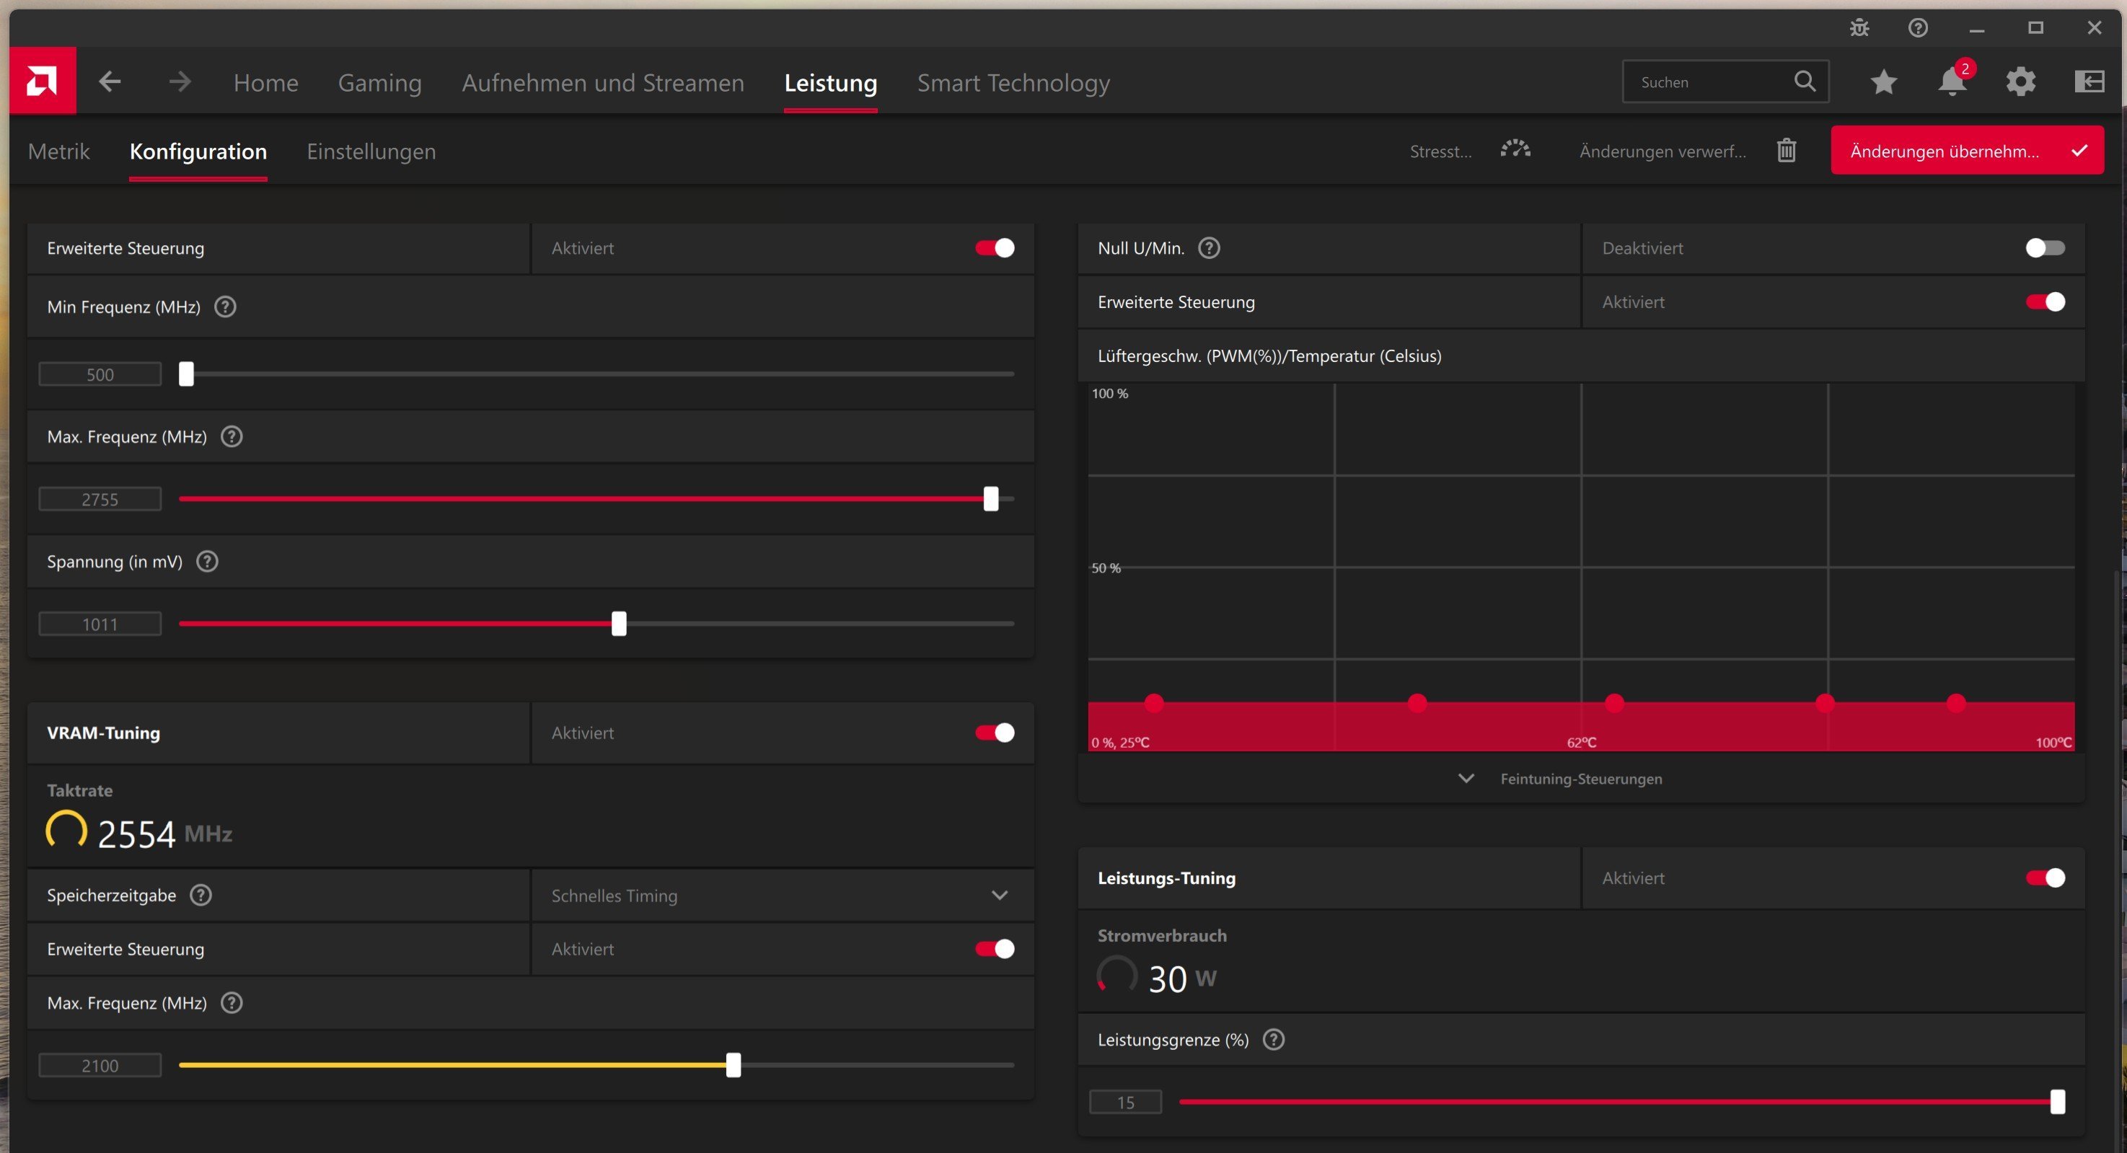Open the favorites star icon
2127x1153 pixels.
(x=1883, y=81)
